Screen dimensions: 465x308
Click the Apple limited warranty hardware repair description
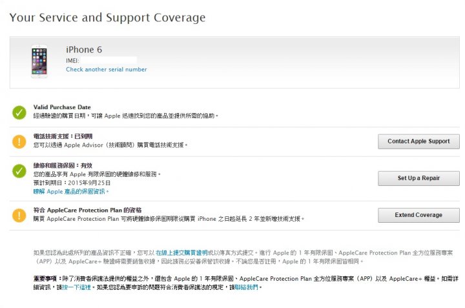point(97,174)
